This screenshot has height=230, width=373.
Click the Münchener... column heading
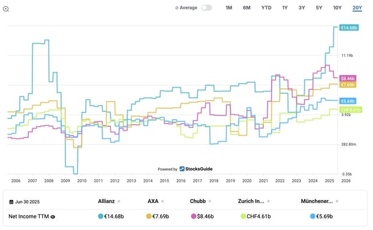[x=317, y=201]
